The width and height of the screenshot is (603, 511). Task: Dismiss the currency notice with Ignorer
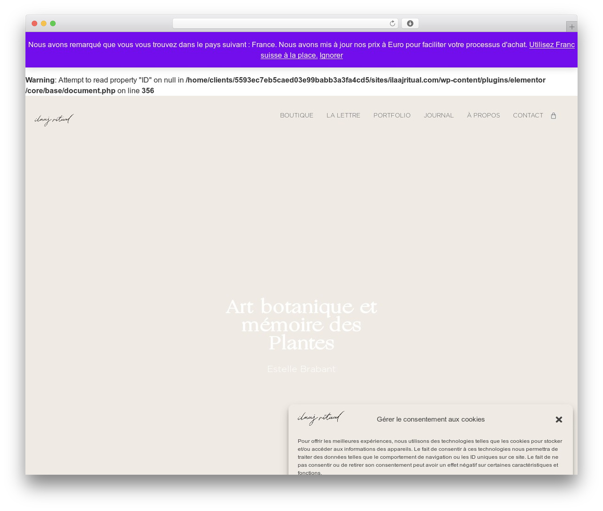pyautogui.click(x=331, y=55)
